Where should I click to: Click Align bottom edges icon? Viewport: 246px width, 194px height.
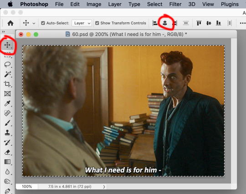coord(218,23)
